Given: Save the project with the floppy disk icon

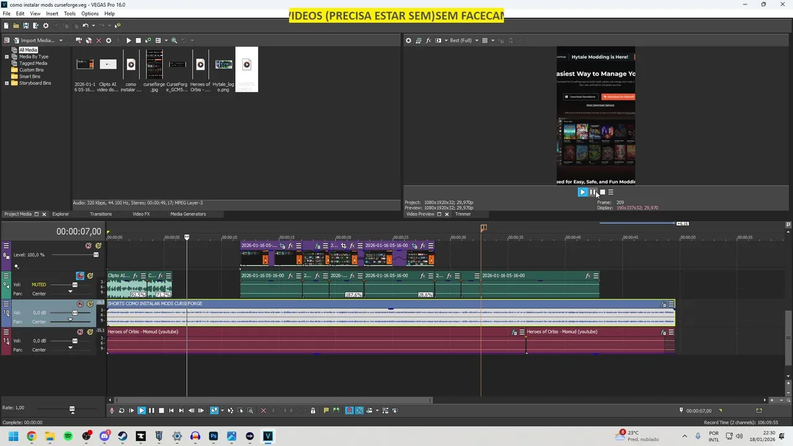Looking at the screenshot, I should click(x=25, y=25).
